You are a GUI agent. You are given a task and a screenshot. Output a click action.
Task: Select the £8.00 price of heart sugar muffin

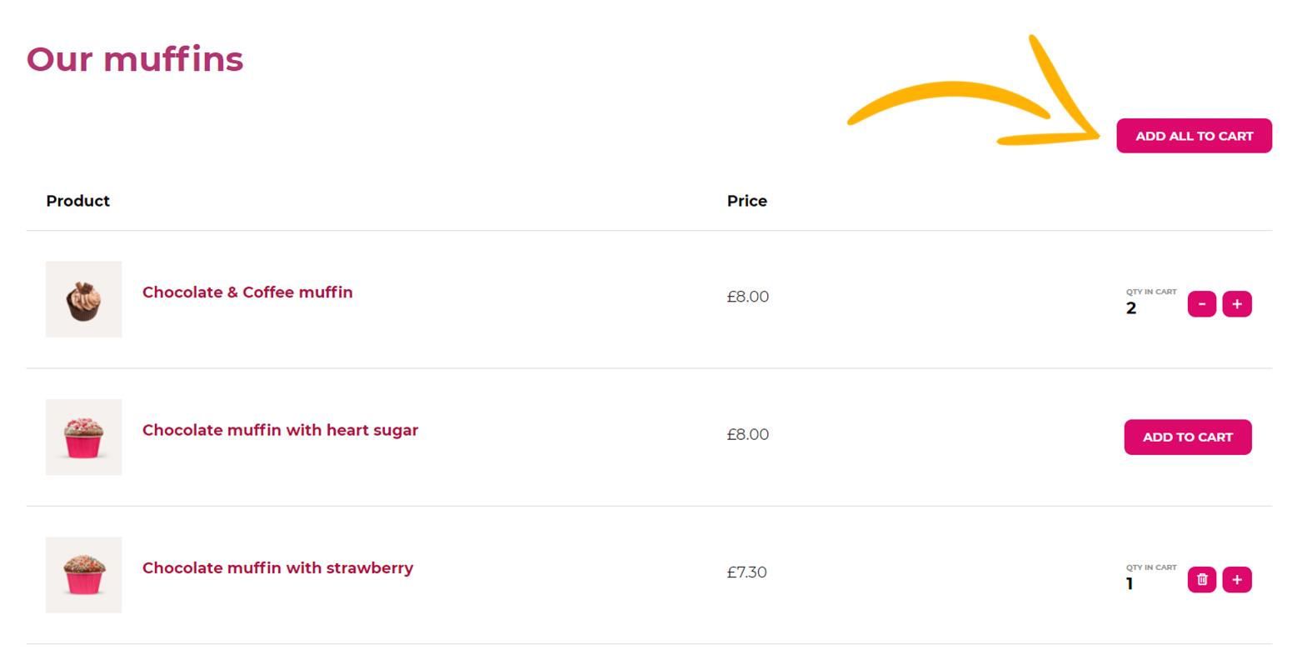click(x=748, y=434)
